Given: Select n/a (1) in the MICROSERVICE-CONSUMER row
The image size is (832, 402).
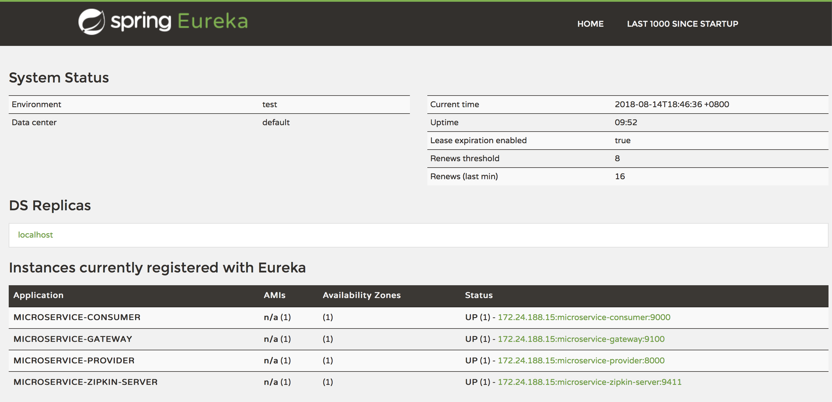Looking at the screenshot, I should click(277, 317).
